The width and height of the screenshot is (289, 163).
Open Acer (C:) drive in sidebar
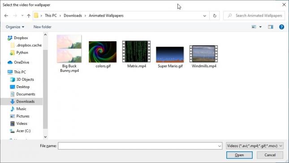[23, 131]
